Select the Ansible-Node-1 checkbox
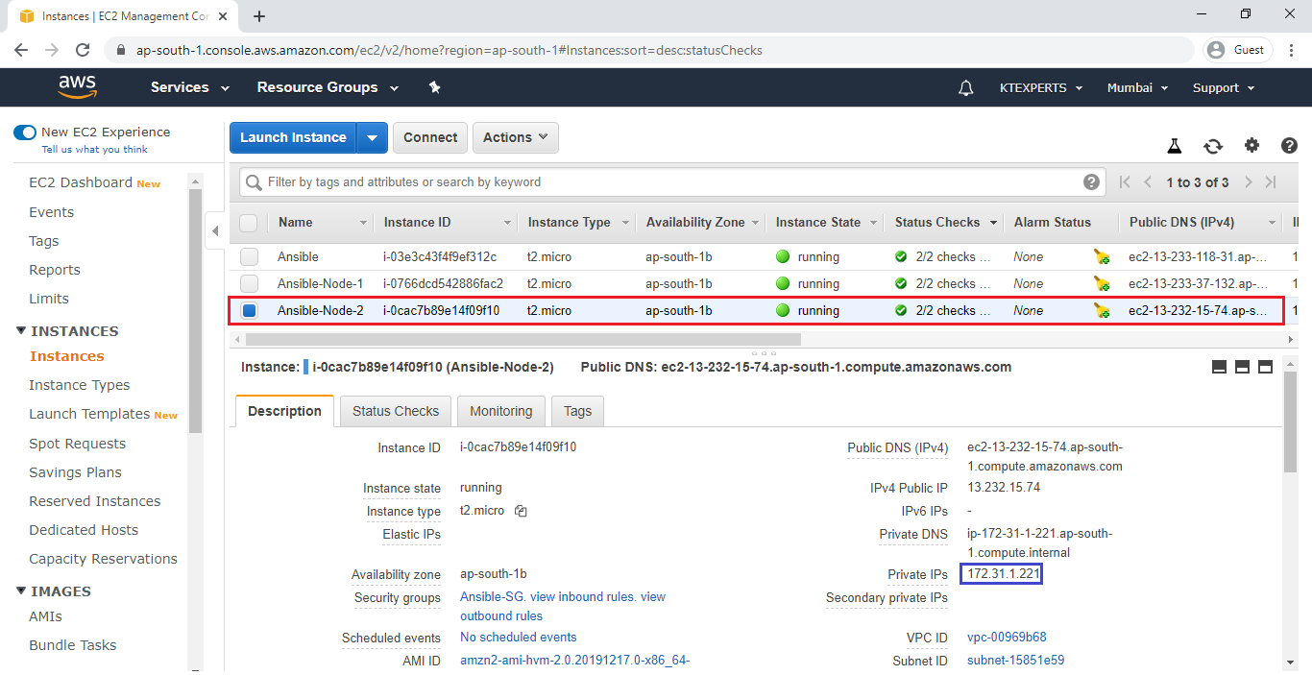 [249, 284]
